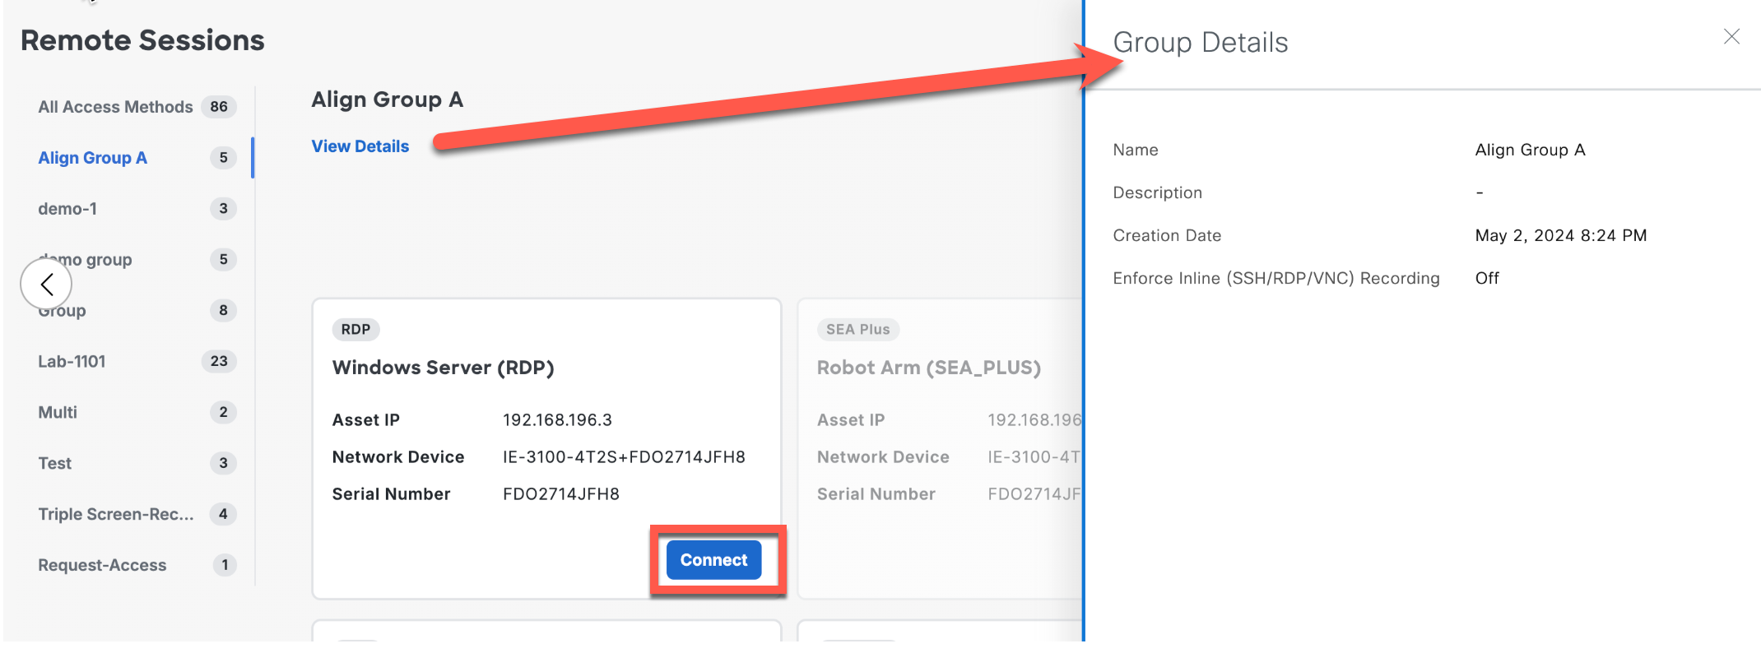Image resolution: width=1761 pixels, height=653 pixels.
Task: Select the Robot Arm (SEA_PLUS) card
Action: [x=928, y=368]
